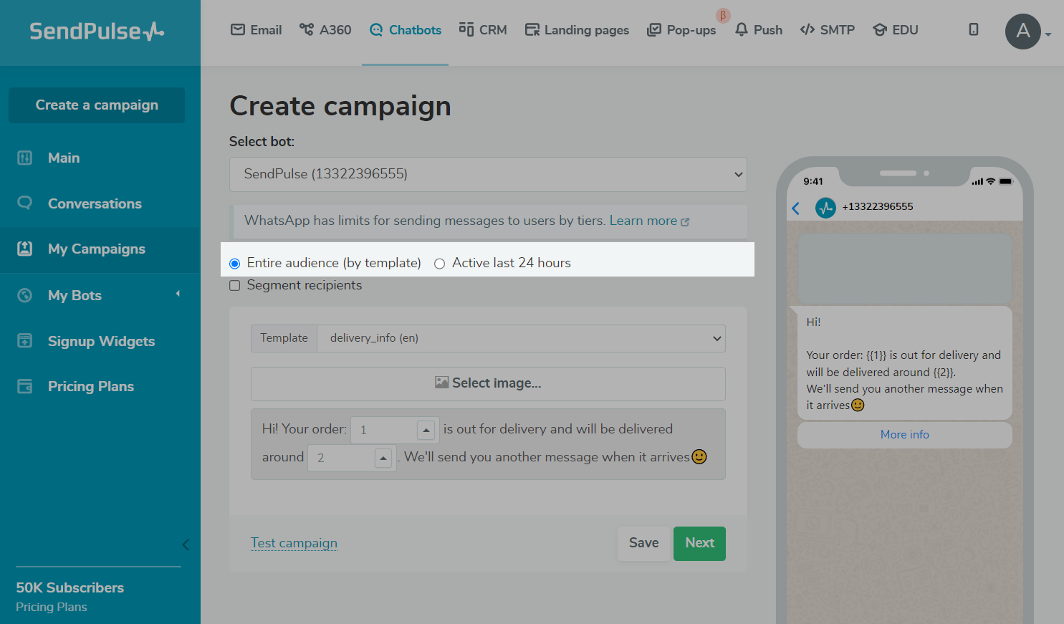Screen dimensions: 1064x624
Task: Select Entire audience (by template) radio
Action: click(x=234, y=264)
